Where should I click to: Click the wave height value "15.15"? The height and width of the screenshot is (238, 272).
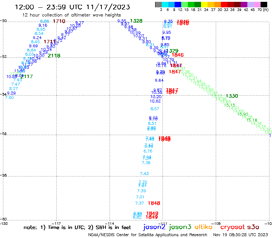click(230, 105)
